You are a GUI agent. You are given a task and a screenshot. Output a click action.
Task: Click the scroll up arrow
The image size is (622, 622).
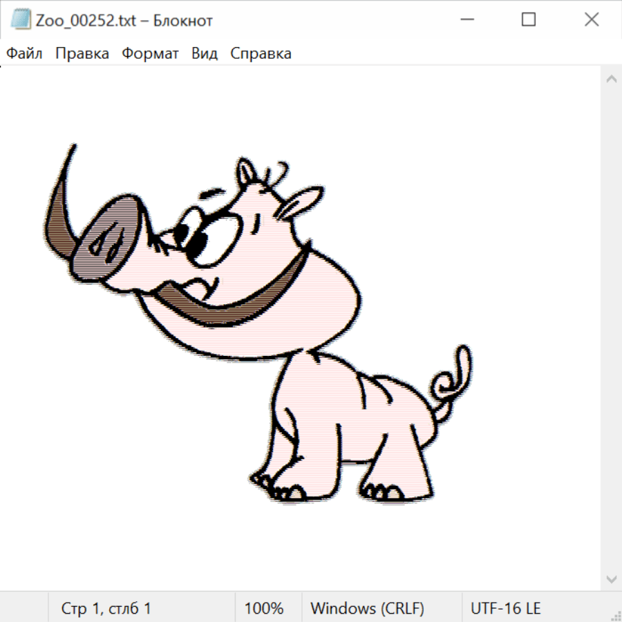[611, 79]
